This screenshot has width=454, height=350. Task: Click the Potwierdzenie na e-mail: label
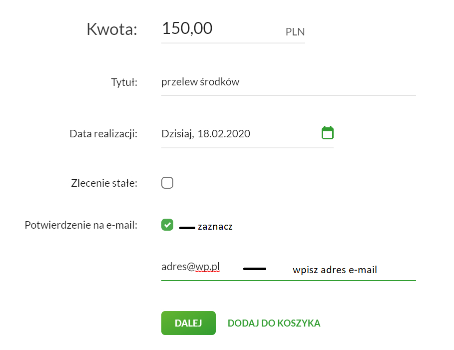pos(81,225)
